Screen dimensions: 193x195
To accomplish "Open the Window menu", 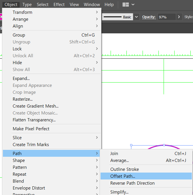I will pyautogui.click(x=92, y=5).
